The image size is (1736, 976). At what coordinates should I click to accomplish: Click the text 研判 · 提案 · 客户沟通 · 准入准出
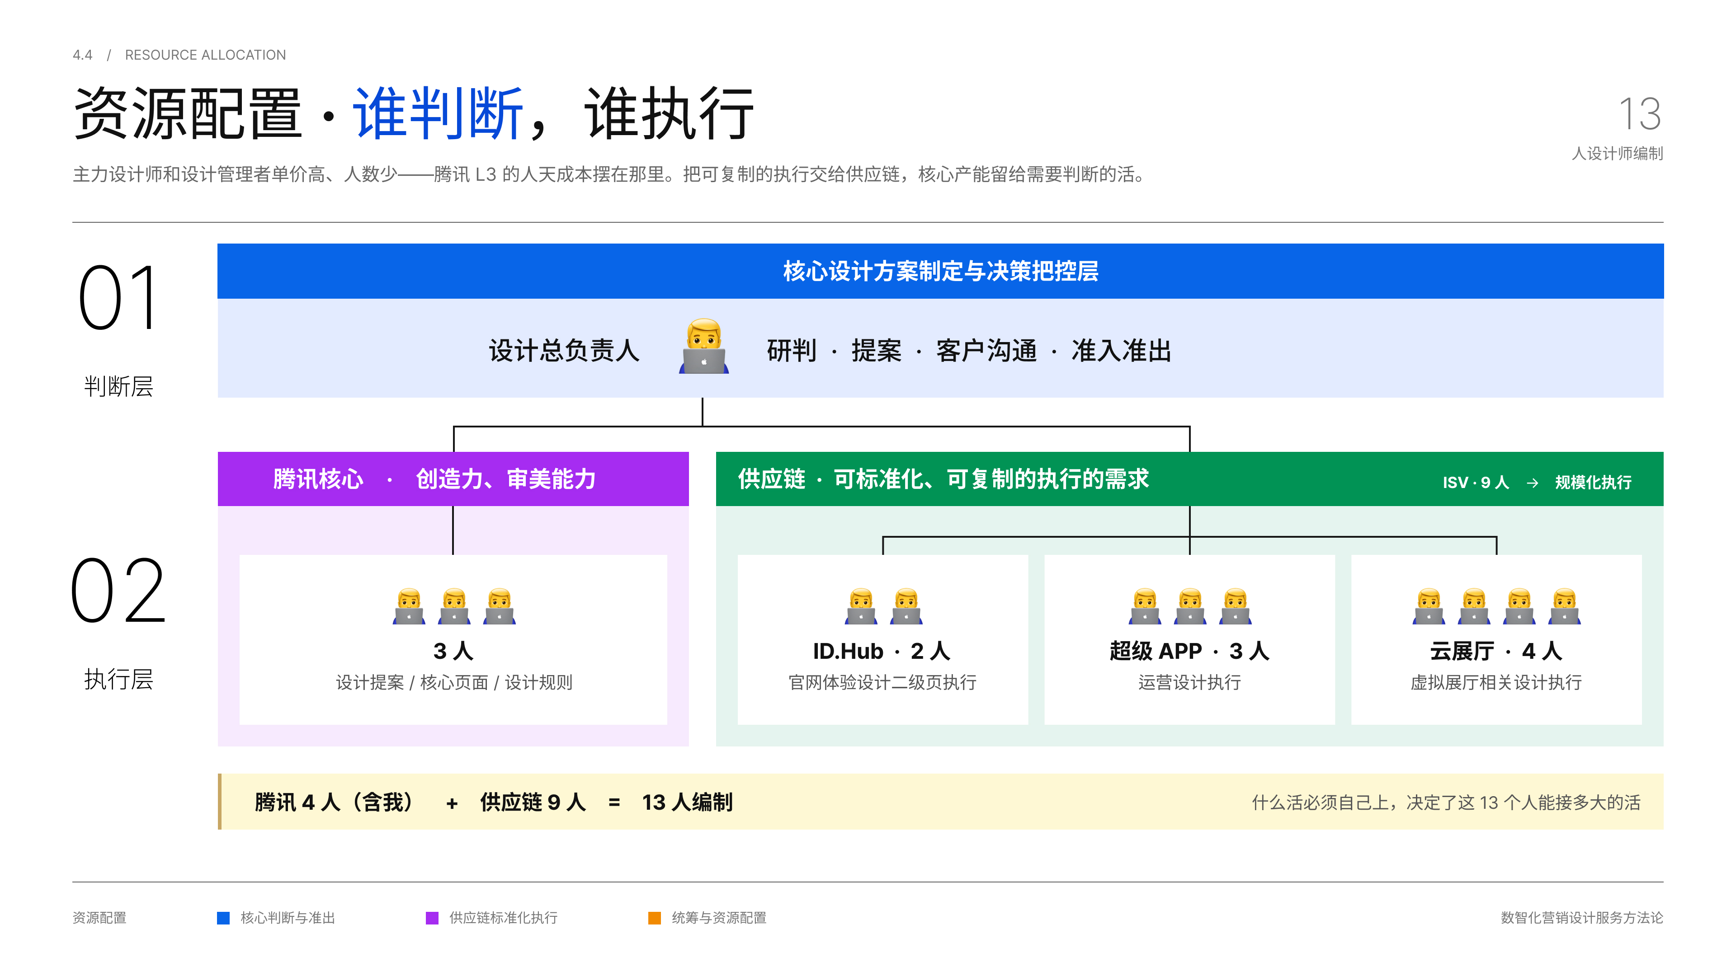pos(969,350)
